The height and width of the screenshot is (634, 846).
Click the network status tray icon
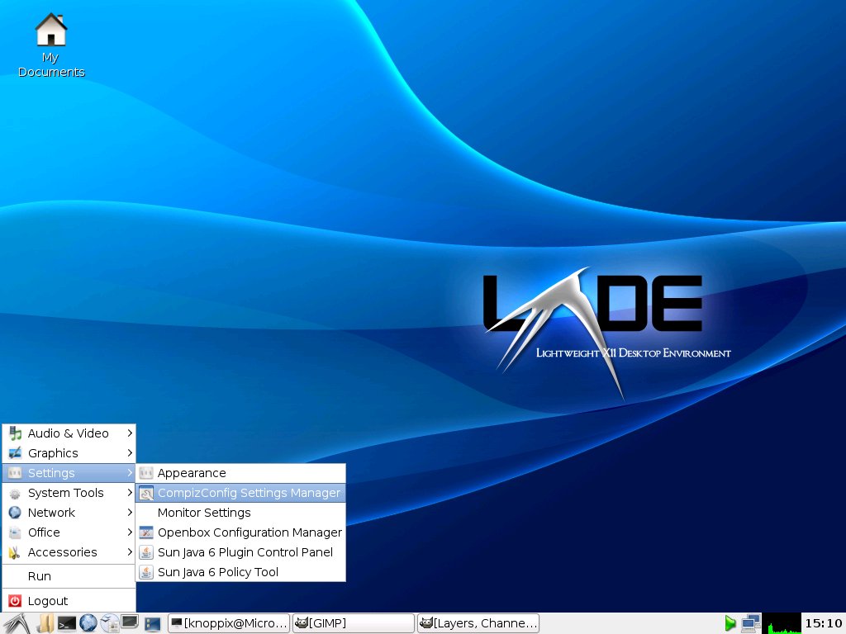[x=750, y=623]
